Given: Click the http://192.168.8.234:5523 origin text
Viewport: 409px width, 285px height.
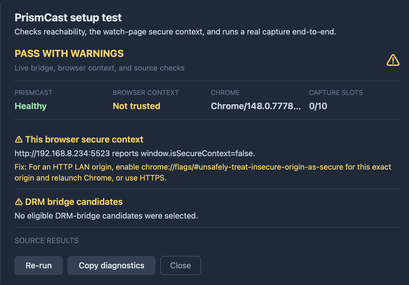Looking at the screenshot, I should (x=62, y=153).
